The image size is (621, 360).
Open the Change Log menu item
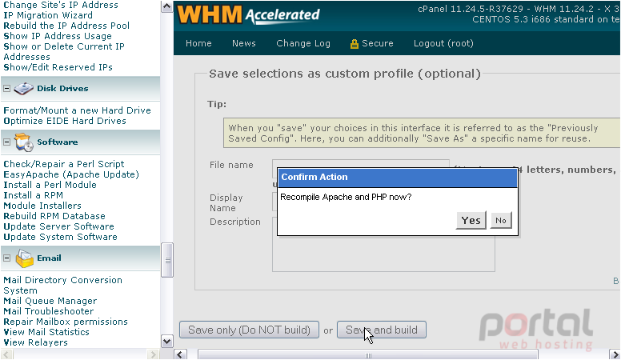303,43
